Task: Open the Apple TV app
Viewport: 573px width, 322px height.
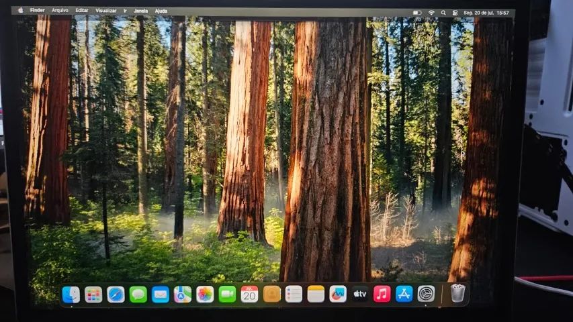Action: 360,294
